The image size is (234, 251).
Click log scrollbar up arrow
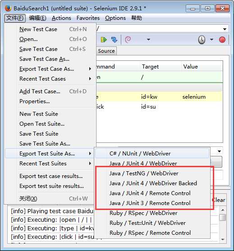[x=223, y=210]
